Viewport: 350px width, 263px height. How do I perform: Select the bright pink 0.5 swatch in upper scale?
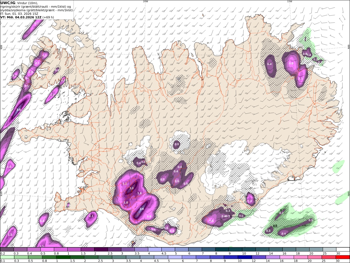click(x=47, y=250)
